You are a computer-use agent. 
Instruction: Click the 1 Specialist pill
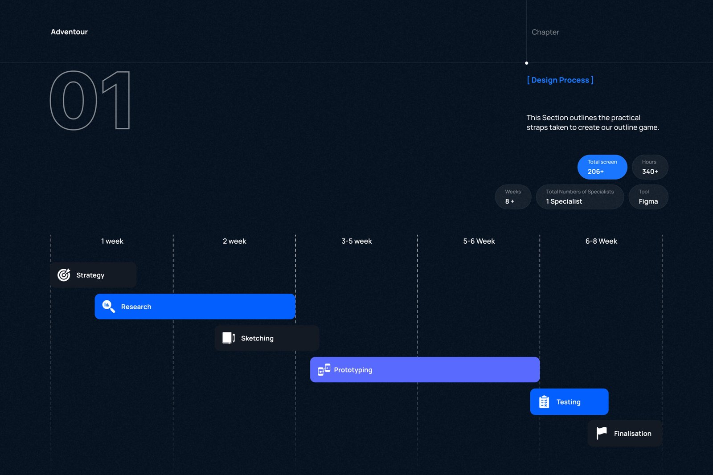click(x=579, y=197)
